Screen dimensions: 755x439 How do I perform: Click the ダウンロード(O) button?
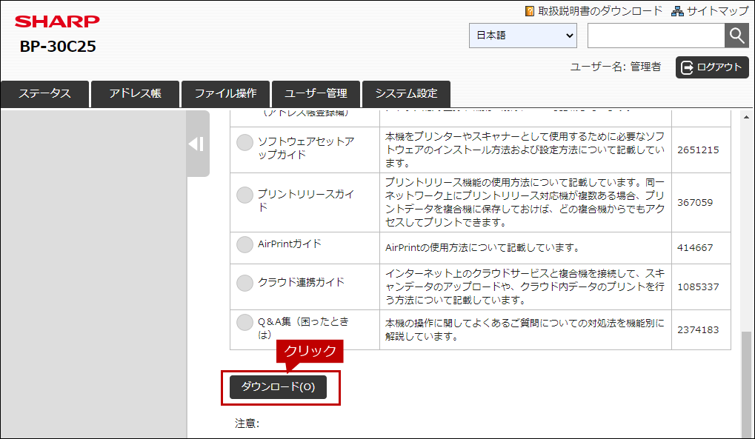tap(278, 387)
